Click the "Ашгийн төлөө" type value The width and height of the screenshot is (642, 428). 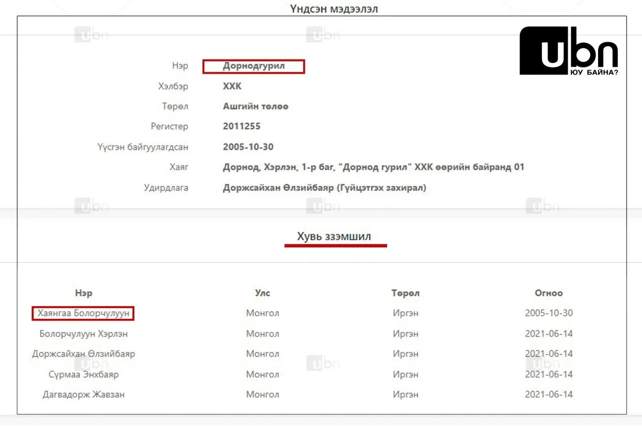[256, 106]
